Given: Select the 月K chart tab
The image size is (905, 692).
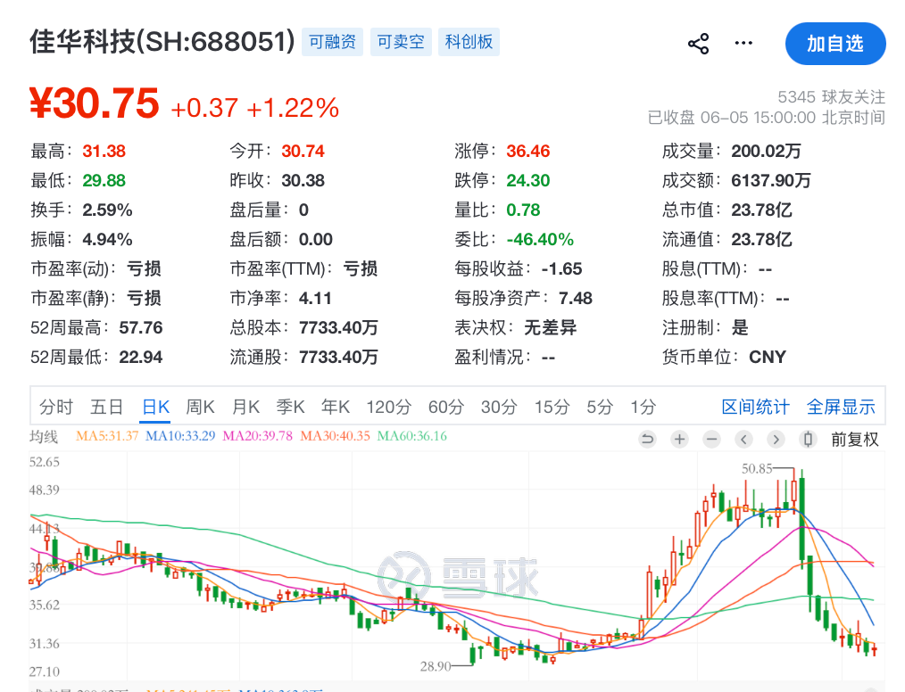Looking at the screenshot, I should (245, 408).
